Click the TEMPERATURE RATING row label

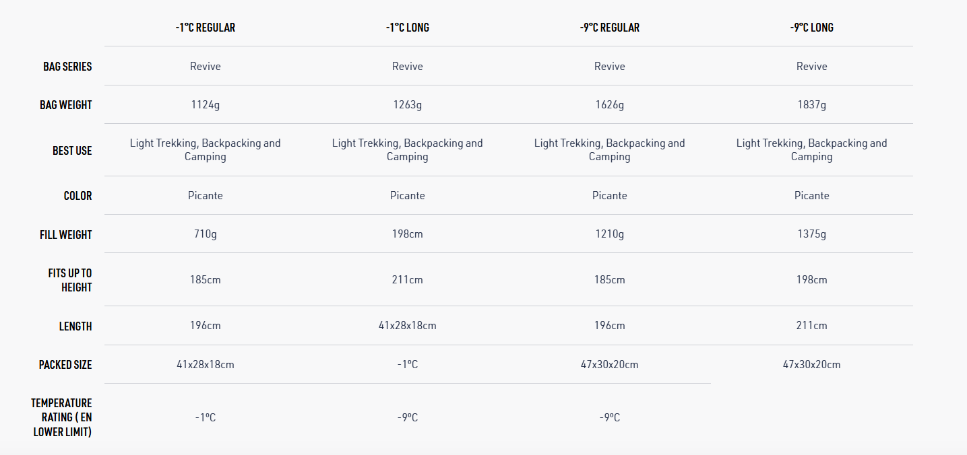pyautogui.click(x=61, y=417)
